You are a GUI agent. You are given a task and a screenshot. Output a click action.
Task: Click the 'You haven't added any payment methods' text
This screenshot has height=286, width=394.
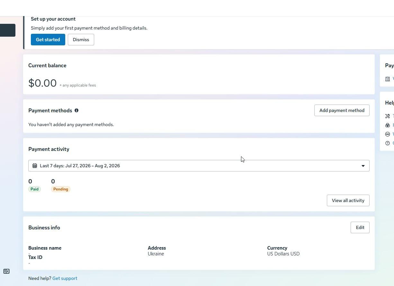[x=71, y=125]
